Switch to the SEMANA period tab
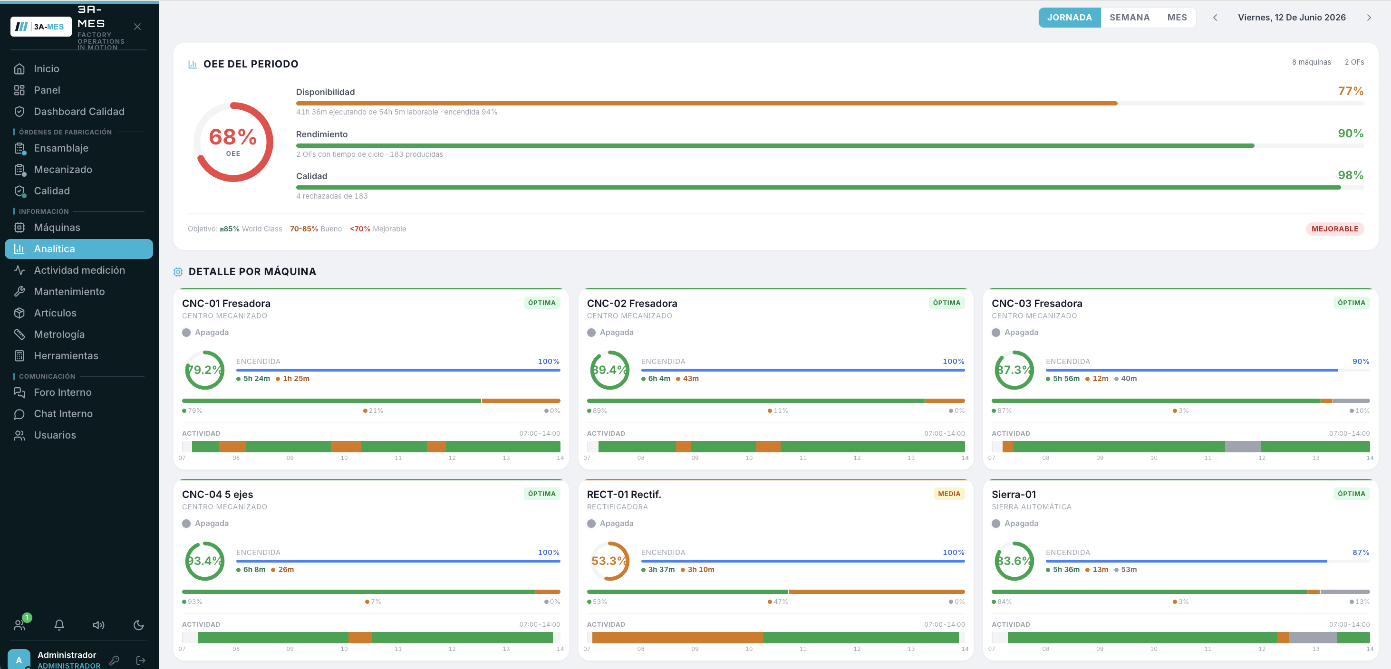 1129,17
